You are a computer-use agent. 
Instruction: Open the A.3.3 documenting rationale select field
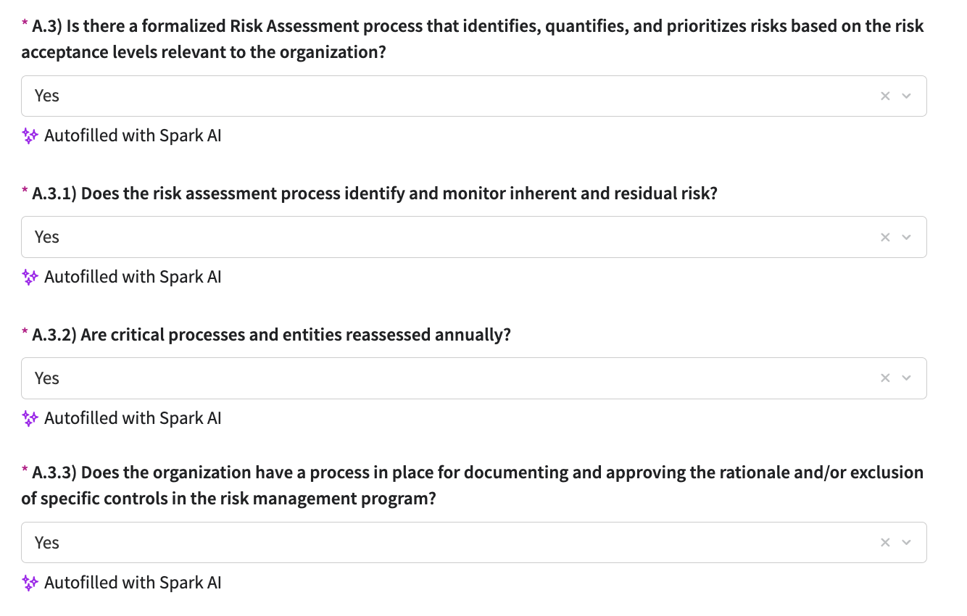(435, 542)
